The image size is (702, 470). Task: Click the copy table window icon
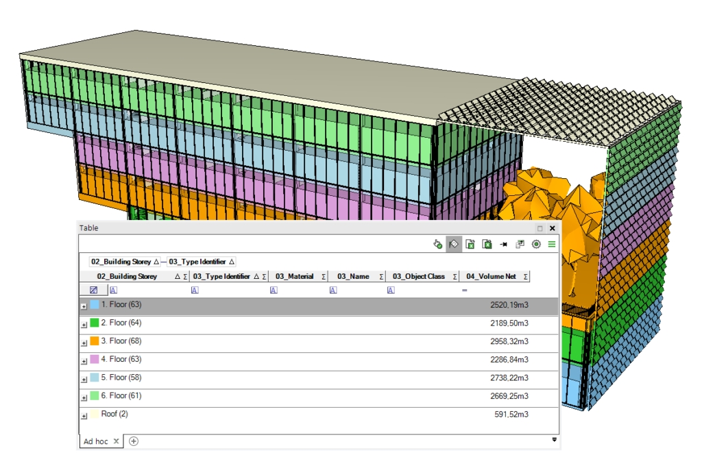tap(520, 244)
